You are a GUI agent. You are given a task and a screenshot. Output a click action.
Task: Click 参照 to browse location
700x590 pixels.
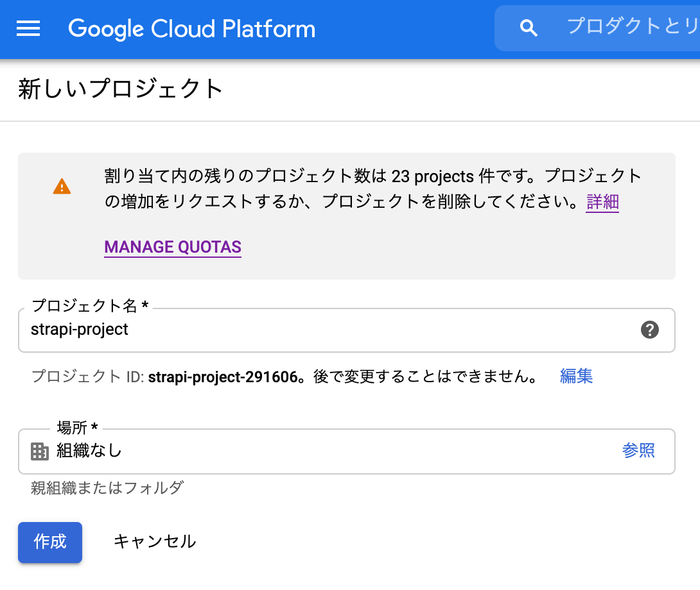pos(638,450)
